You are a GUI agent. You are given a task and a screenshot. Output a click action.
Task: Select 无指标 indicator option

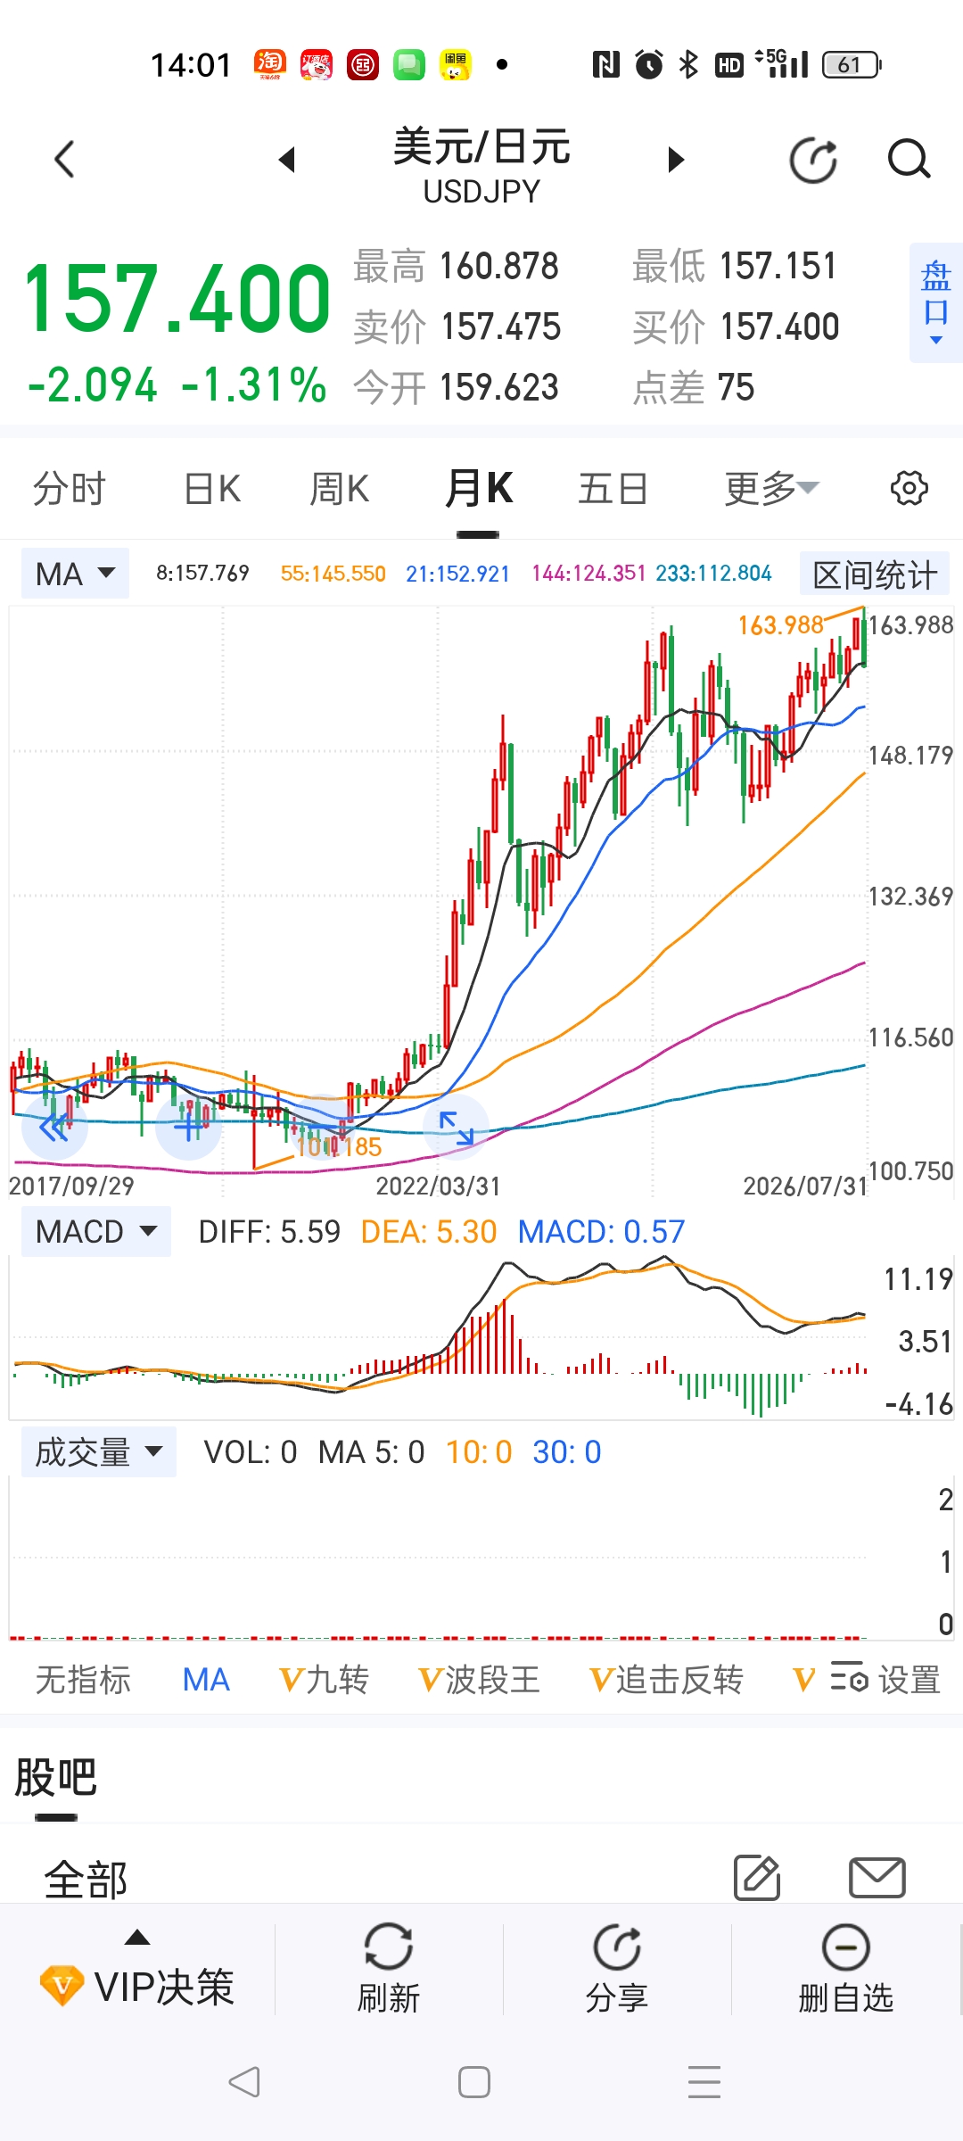pyautogui.click(x=83, y=1680)
